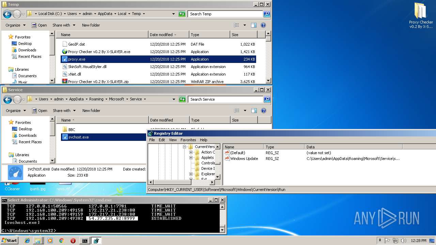Open View menu in Registry Editor
This screenshot has width=436, height=245.
[x=173, y=140]
